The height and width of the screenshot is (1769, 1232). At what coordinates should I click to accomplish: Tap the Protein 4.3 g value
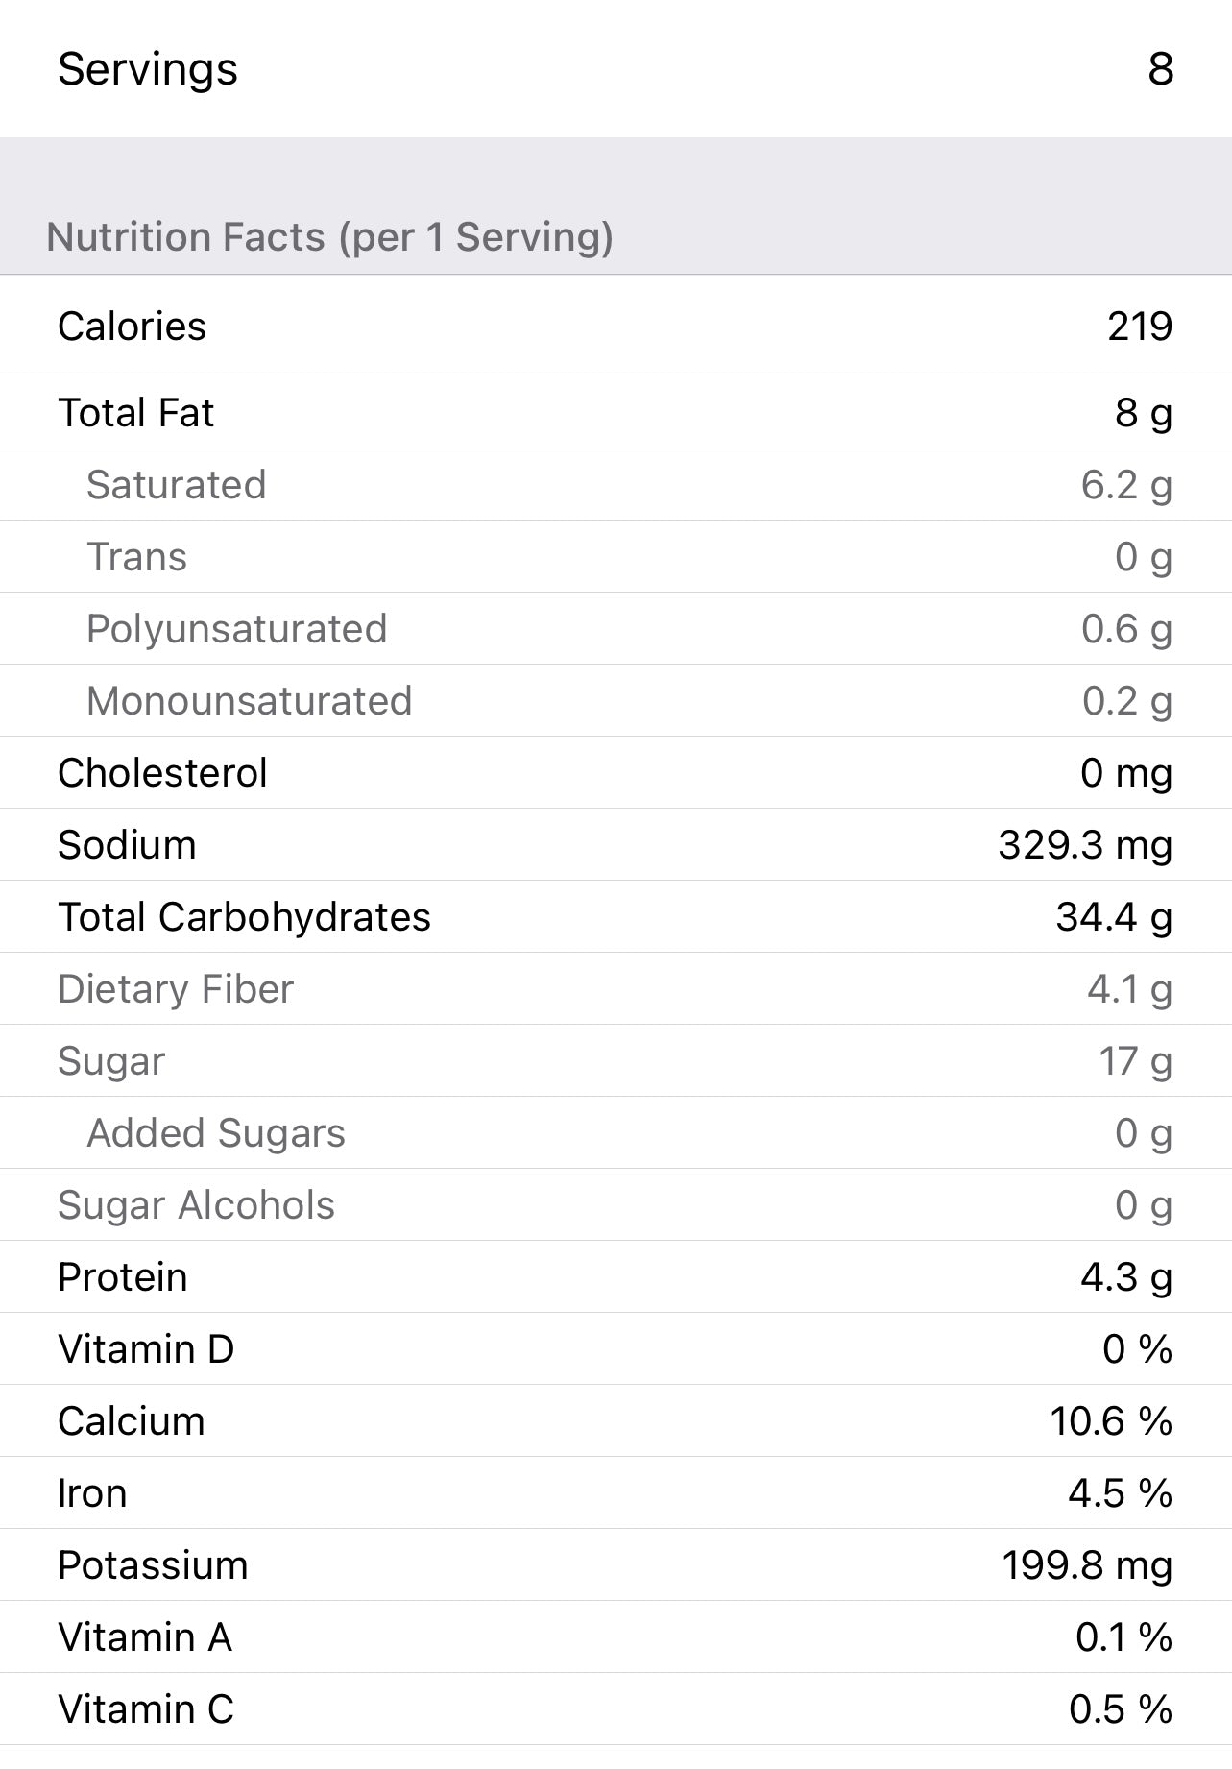[1125, 1277]
